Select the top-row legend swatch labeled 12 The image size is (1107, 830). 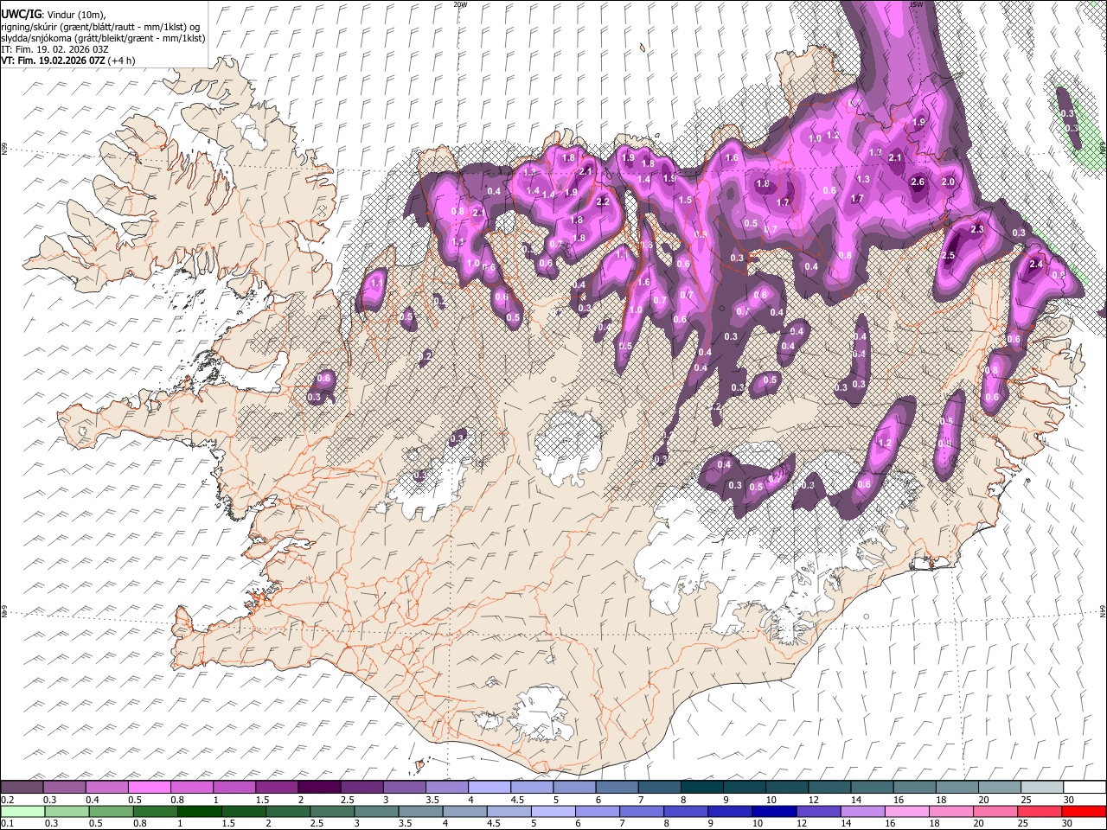(x=829, y=788)
